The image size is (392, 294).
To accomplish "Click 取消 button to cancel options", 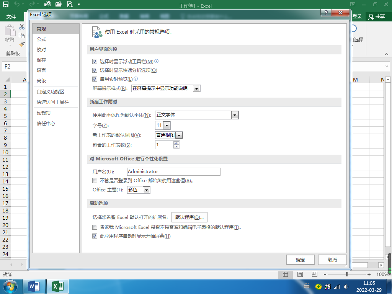I will click(x=332, y=260).
